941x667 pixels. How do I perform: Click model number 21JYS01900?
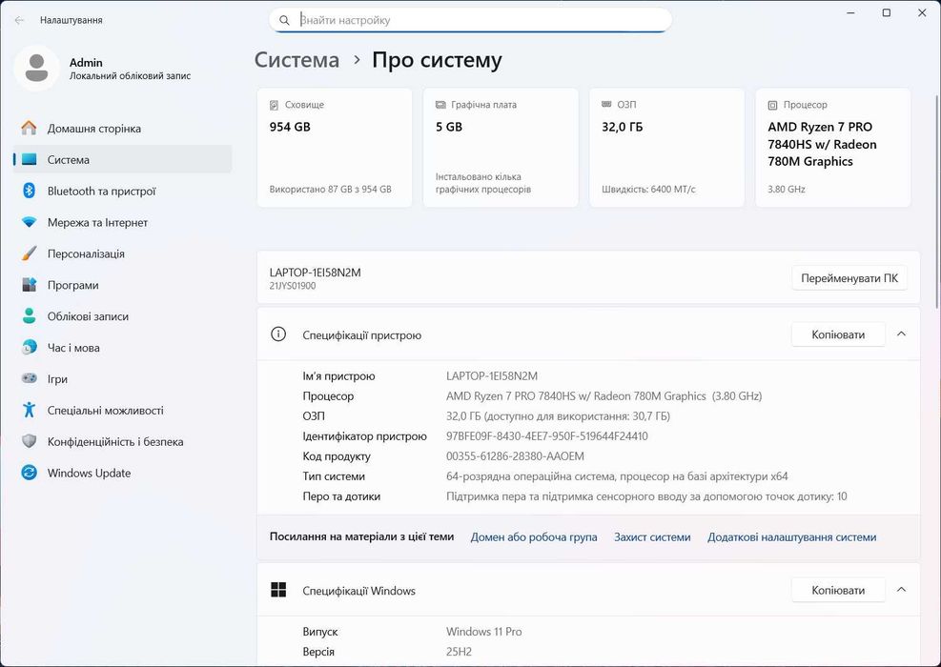[x=293, y=286]
